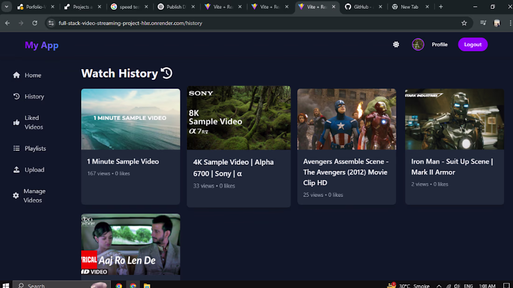Click the title '1 Minute Sample Video'
The width and height of the screenshot is (513, 288).
click(123, 162)
